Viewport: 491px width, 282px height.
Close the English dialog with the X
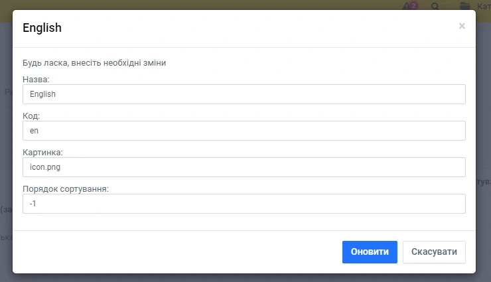[462, 27]
